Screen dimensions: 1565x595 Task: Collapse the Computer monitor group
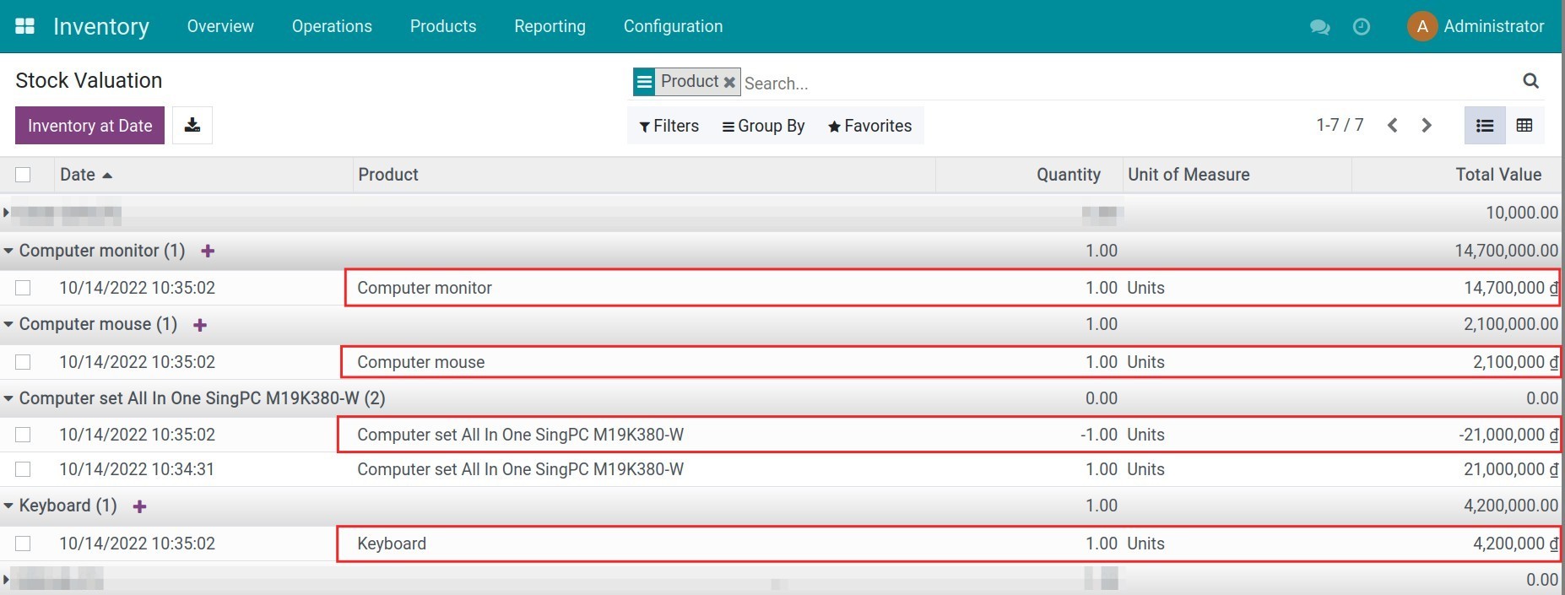(x=8, y=252)
